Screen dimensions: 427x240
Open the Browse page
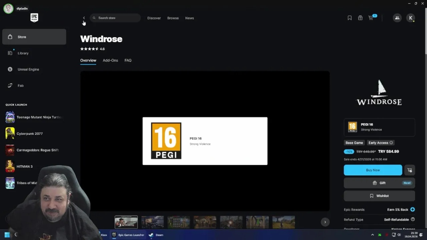tap(173, 18)
